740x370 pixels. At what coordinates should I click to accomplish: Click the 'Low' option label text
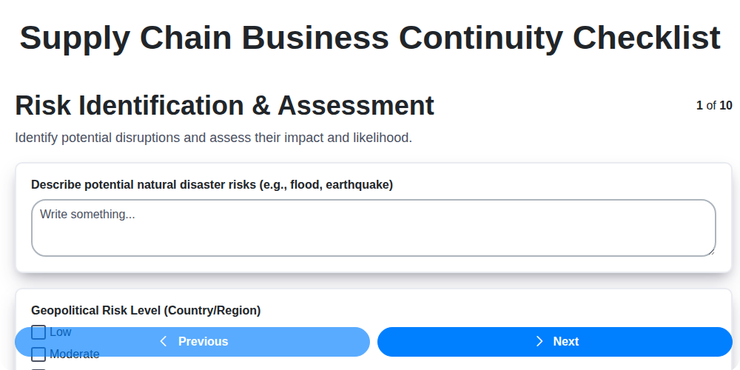coord(61,332)
